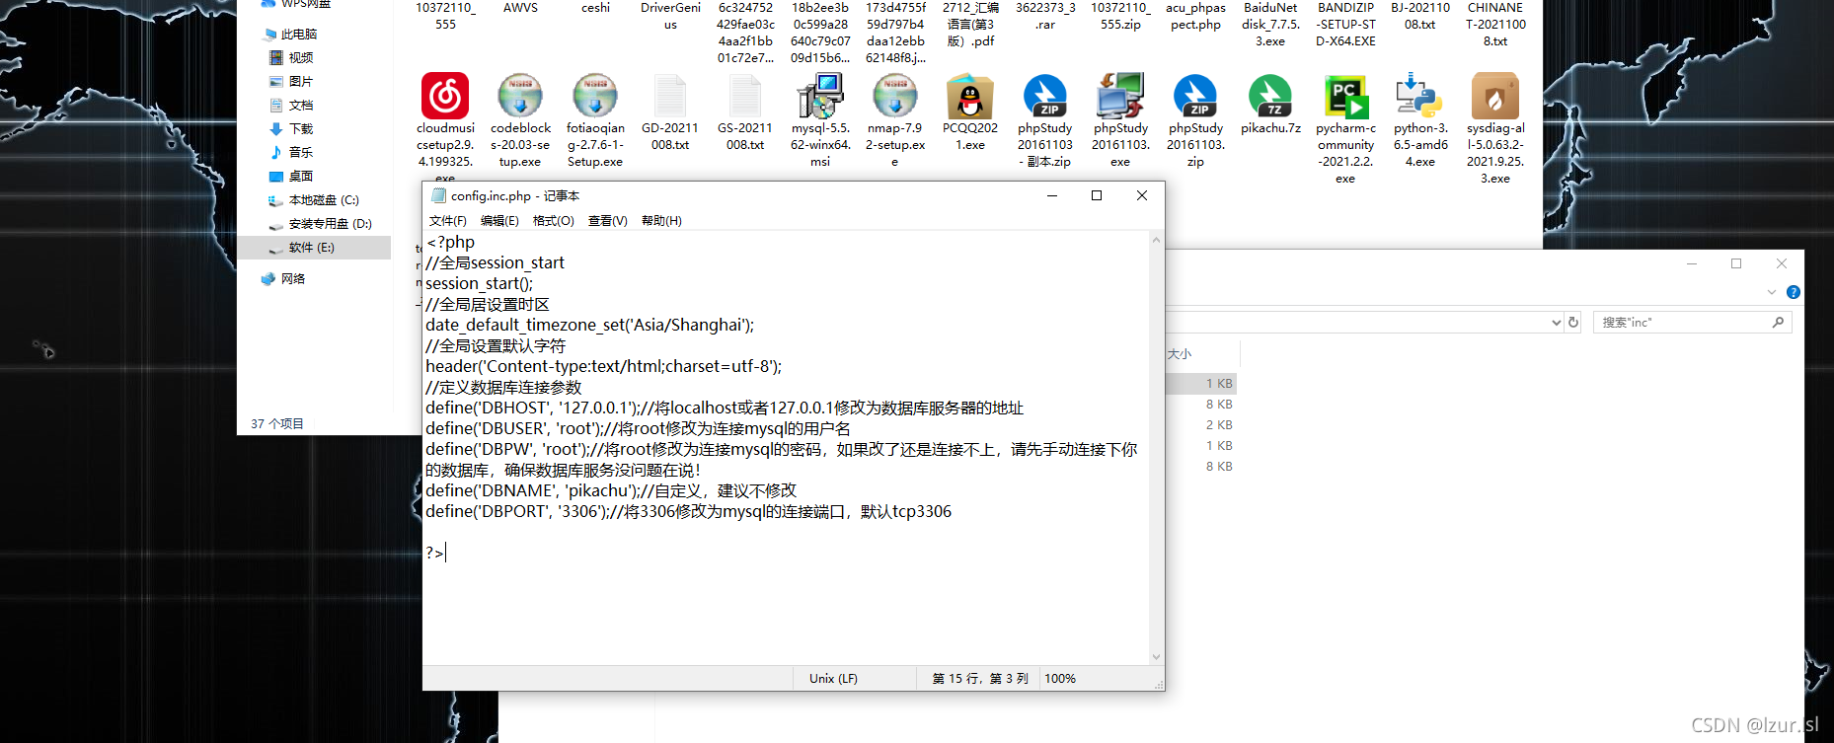Open the GS-20211008.txt file icon
The image size is (1834, 743).
pos(745,97)
